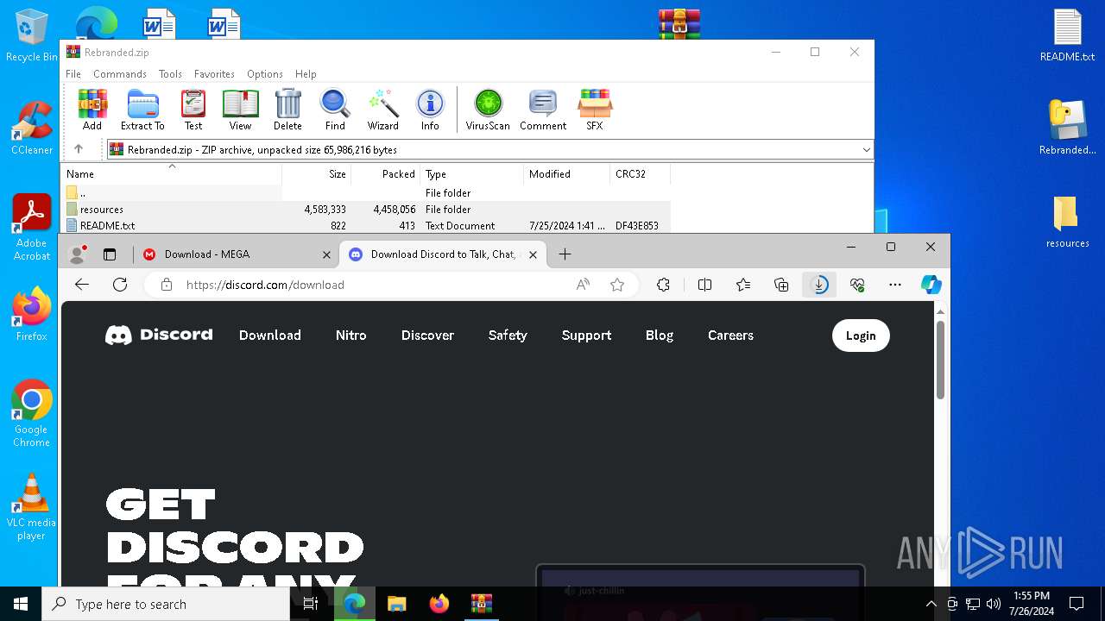Click Extract To in the WinRAR toolbar
This screenshot has width=1105, height=621.
pos(142,110)
